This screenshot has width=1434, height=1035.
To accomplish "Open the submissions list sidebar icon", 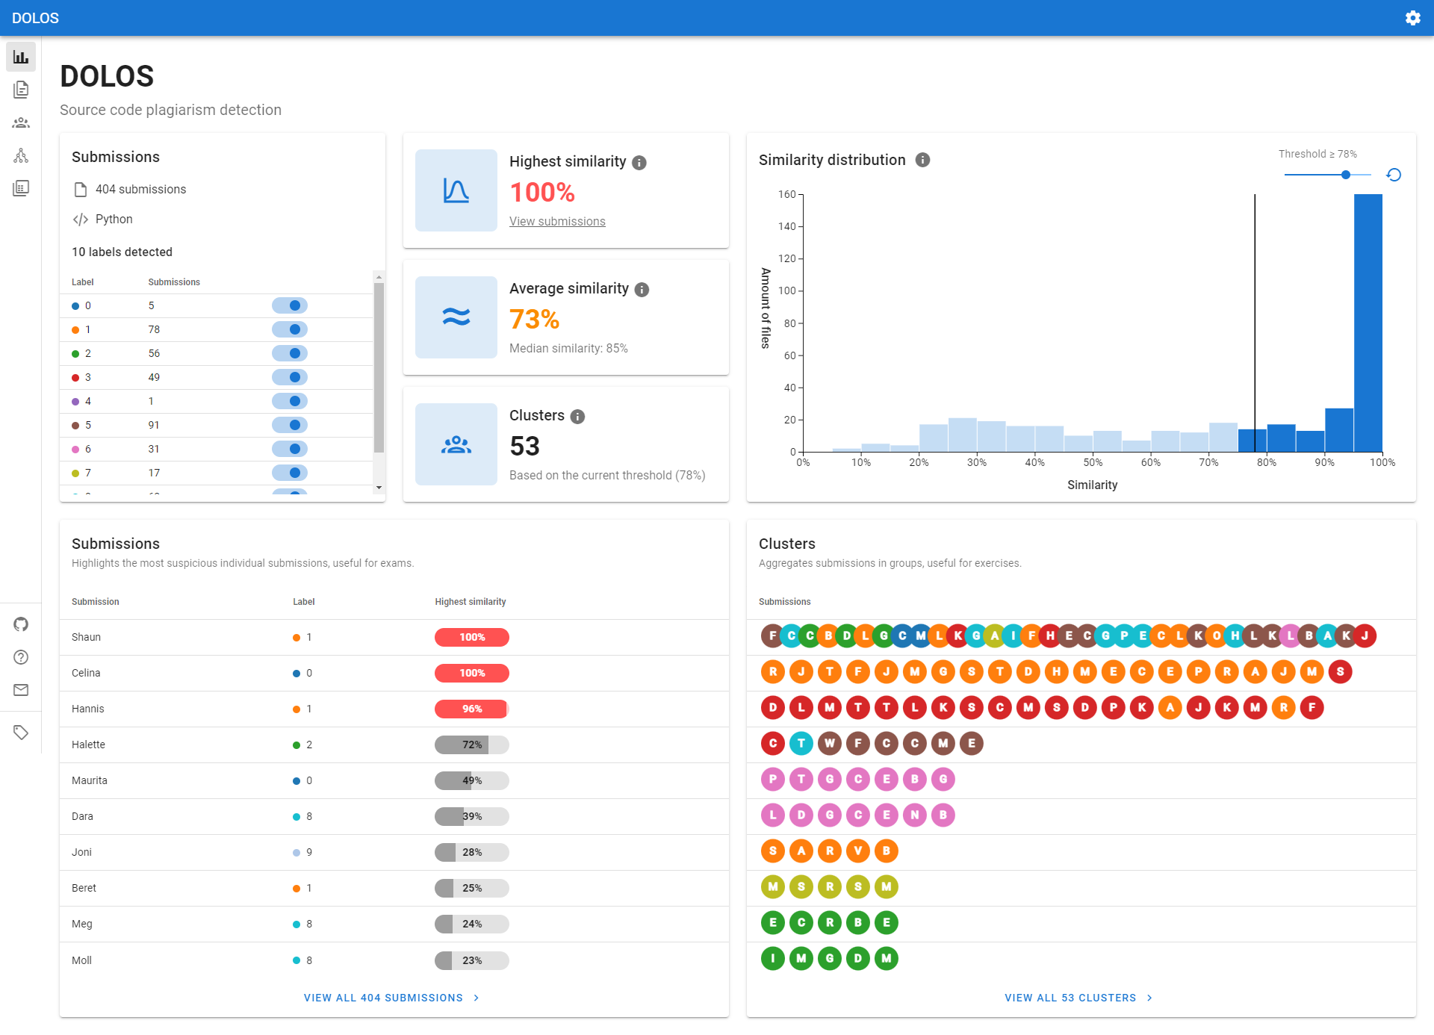I will (x=21, y=90).
